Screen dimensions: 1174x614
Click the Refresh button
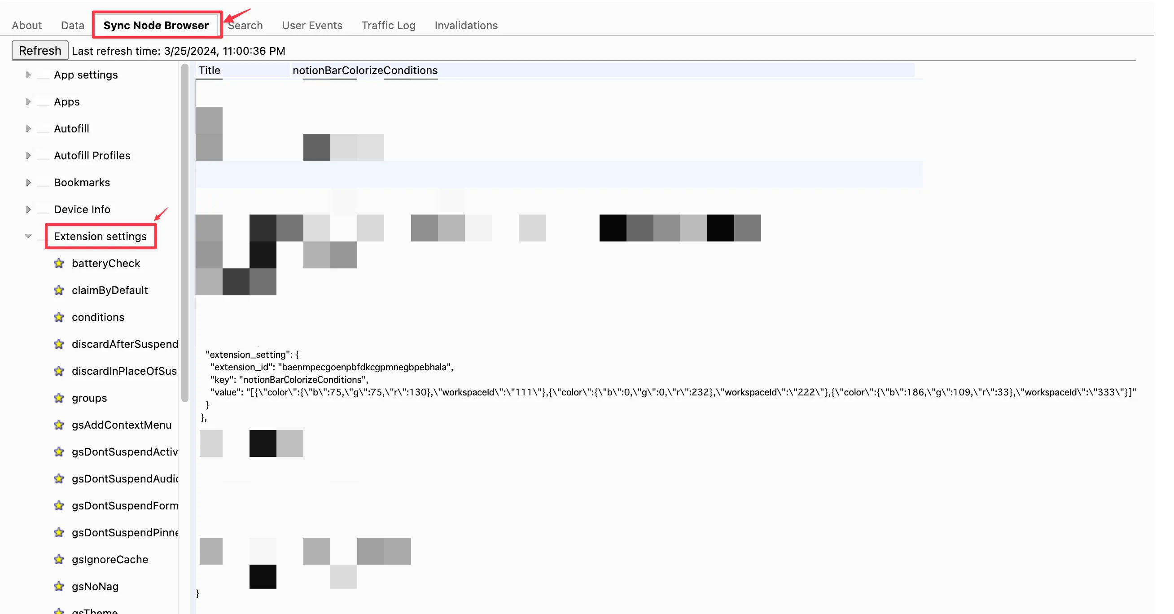pyautogui.click(x=39, y=50)
